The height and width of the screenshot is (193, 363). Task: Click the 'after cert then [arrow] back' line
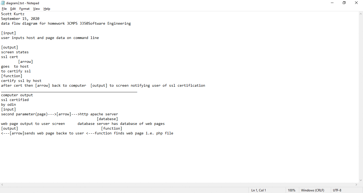(103, 86)
